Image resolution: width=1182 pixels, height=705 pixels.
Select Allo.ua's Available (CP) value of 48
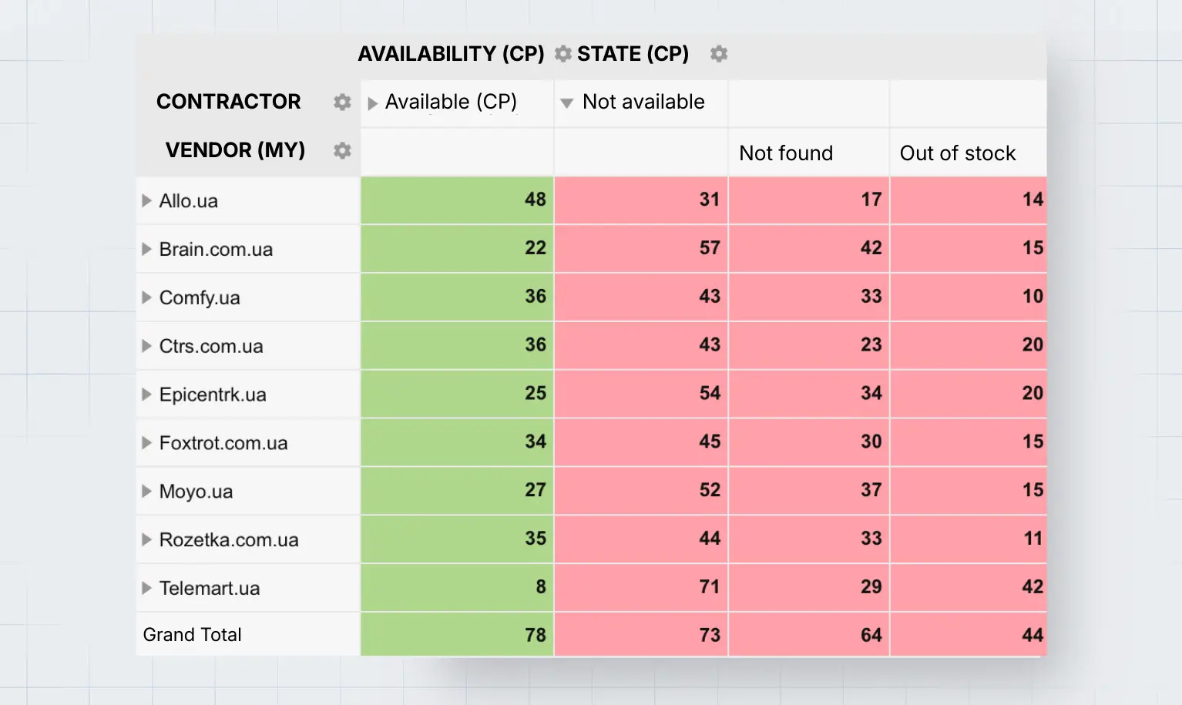(456, 200)
